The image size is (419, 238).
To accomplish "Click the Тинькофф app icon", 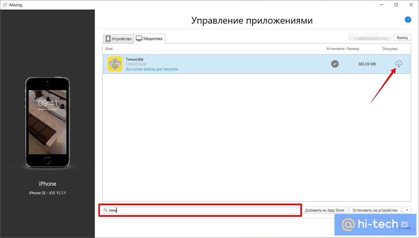I will tap(115, 64).
